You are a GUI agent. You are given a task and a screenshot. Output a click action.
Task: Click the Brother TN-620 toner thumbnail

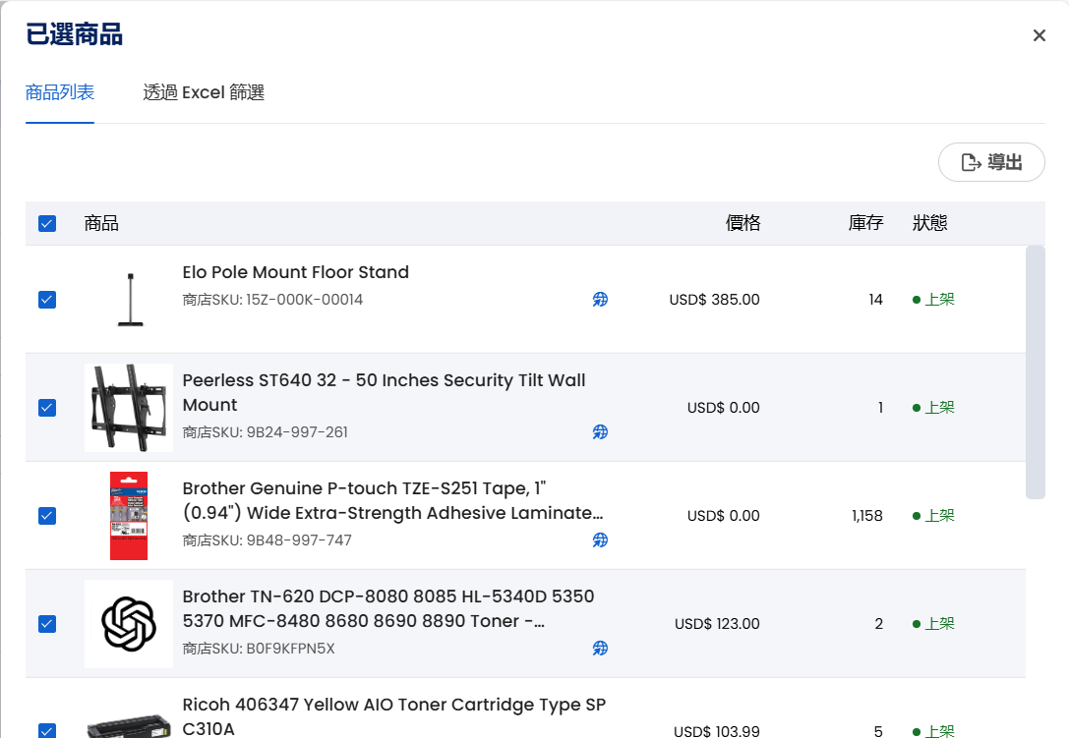pos(129,624)
